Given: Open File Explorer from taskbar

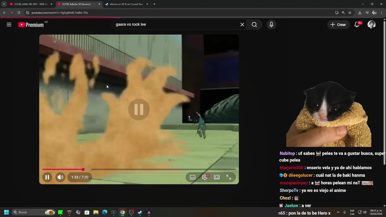Looking at the screenshot, I should point(96,212).
